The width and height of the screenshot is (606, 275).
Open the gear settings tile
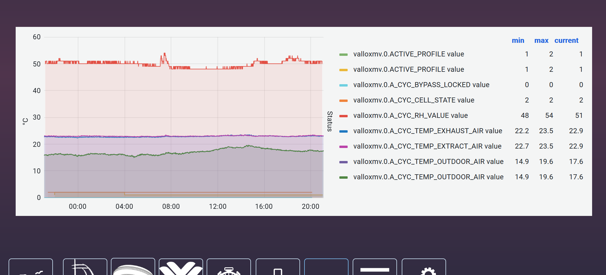(424, 267)
